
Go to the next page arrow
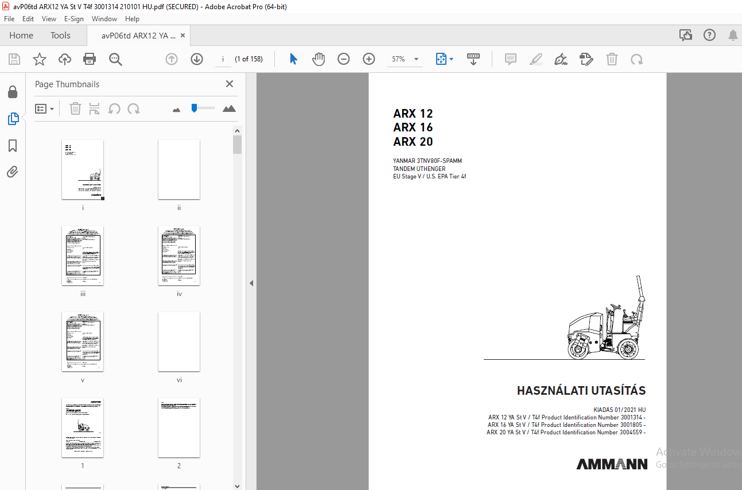point(197,59)
